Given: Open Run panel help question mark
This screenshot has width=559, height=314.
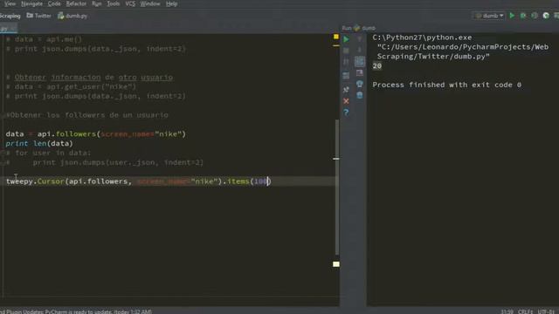Looking at the screenshot, I should (x=346, y=113).
